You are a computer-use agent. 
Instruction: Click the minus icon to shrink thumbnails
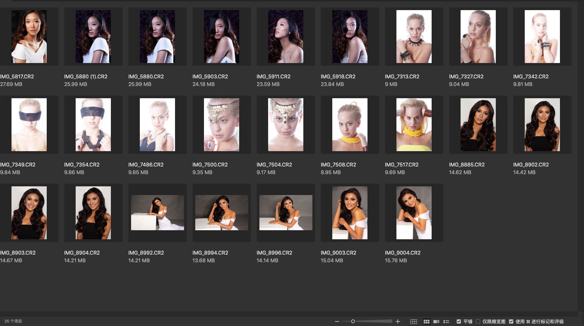[x=337, y=321]
